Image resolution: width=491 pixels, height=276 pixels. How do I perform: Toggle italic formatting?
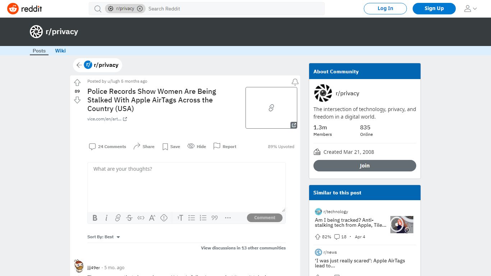106,218
